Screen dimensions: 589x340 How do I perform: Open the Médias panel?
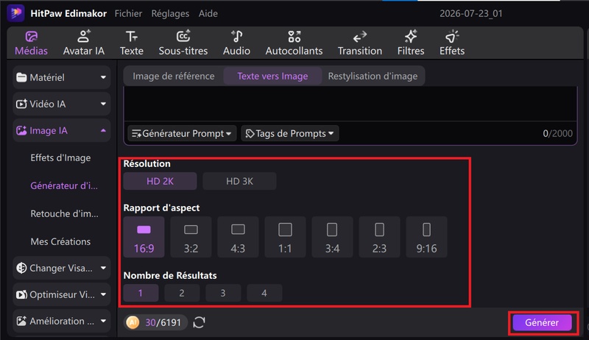click(x=31, y=43)
